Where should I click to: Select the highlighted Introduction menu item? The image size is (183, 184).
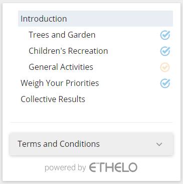[95, 19]
